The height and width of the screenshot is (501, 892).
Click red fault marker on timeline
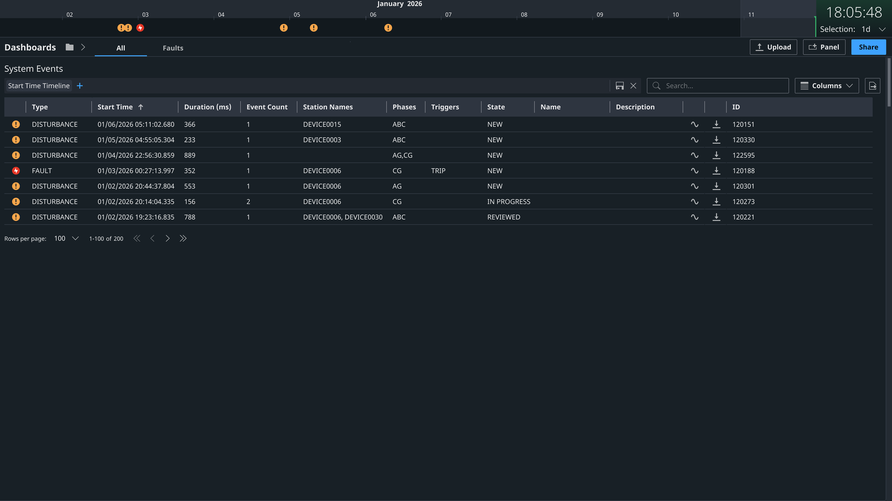(x=140, y=28)
